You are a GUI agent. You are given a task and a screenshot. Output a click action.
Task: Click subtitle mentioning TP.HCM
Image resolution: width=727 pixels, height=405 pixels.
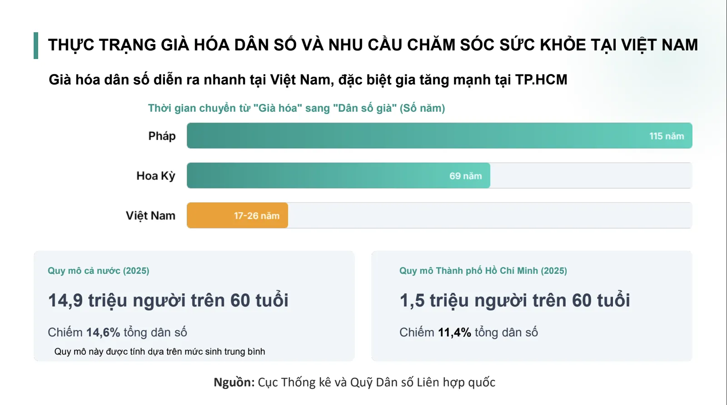[x=308, y=80]
